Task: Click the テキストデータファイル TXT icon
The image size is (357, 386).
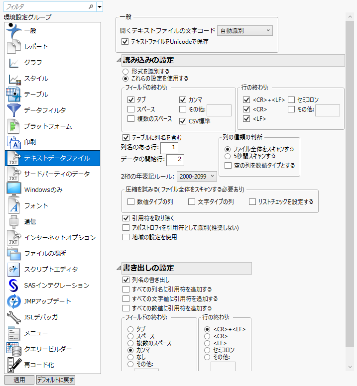Action: pyautogui.click(x=14, y=158)
